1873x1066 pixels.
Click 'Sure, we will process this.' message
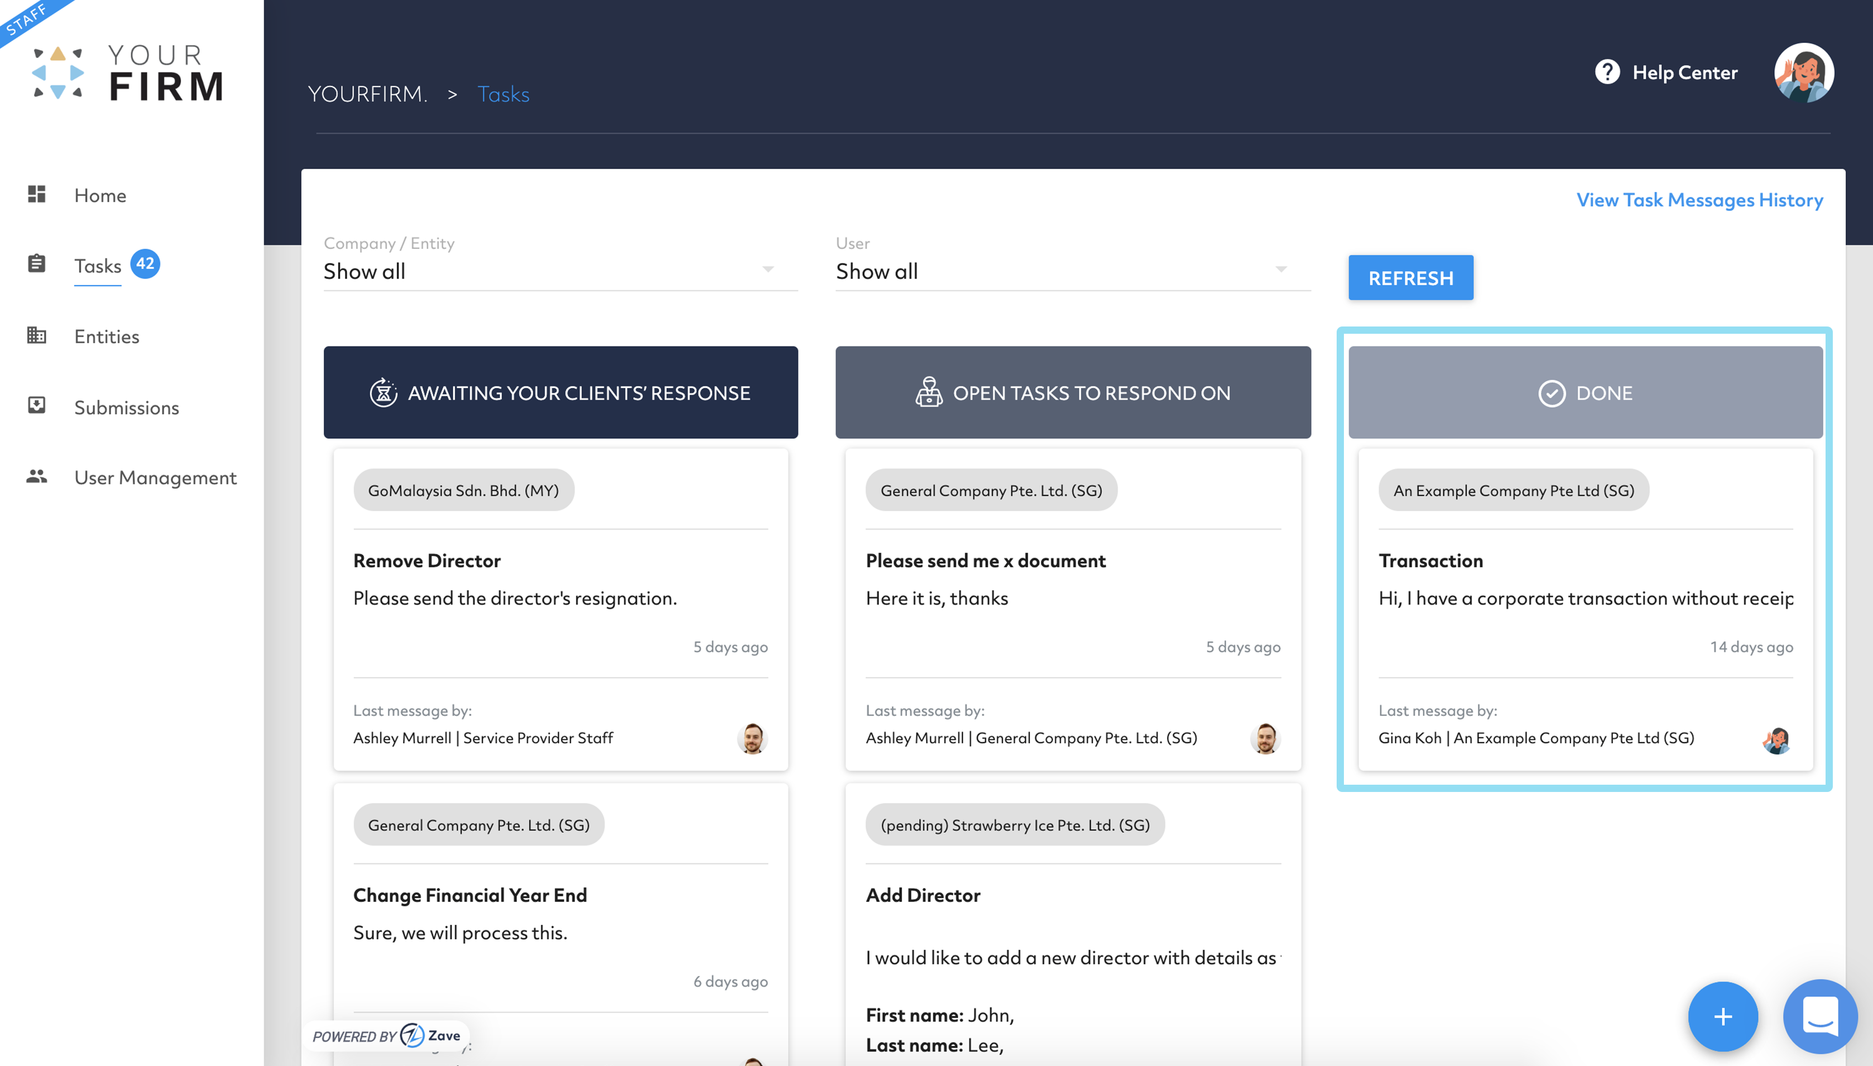[x=460, y=933]
